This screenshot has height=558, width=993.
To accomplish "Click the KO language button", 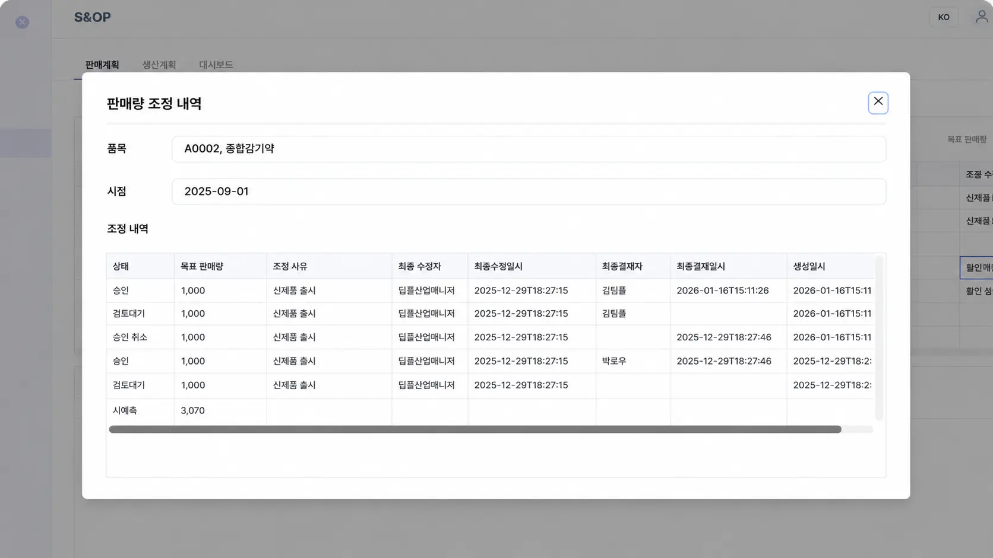I will tap(943, 17).
